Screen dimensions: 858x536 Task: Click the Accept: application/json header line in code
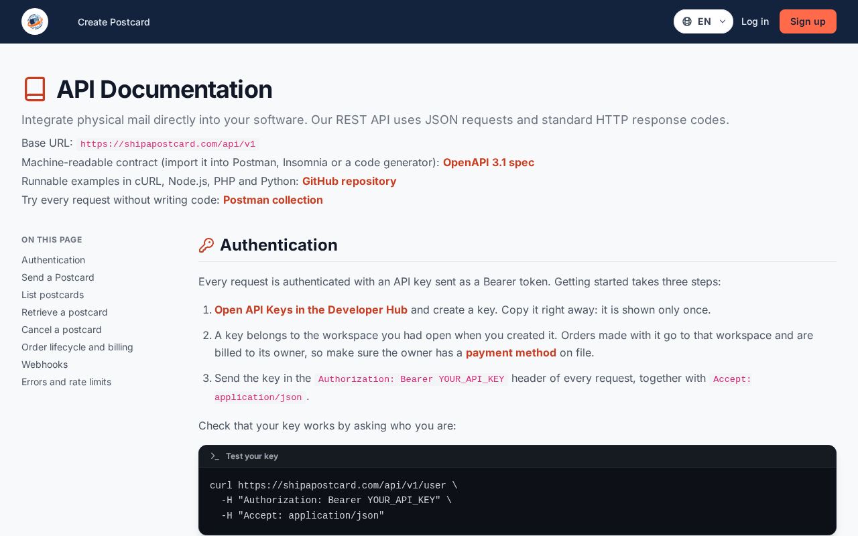tap(302, 516)
